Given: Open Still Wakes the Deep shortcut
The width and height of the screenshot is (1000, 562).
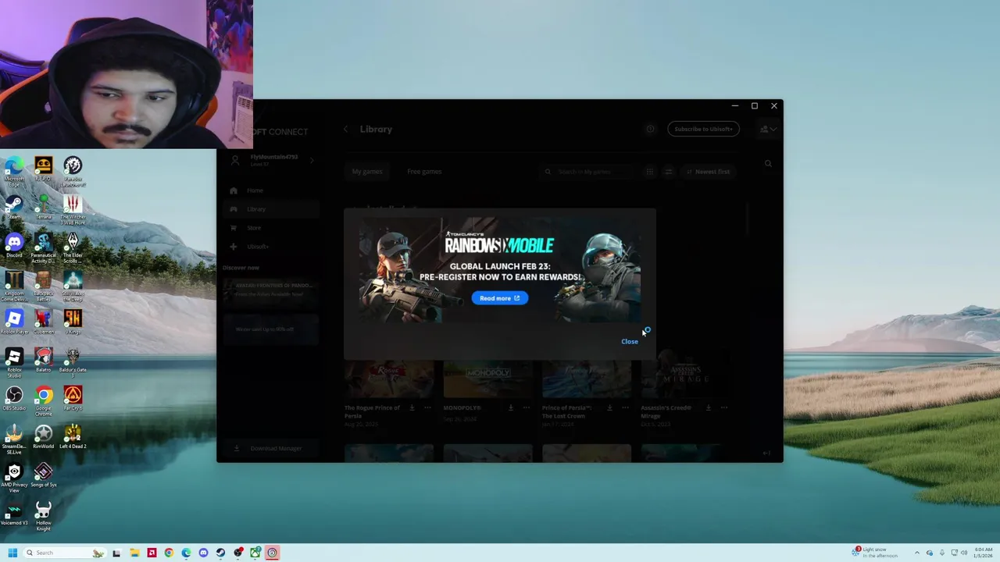Looking at the screenshot, I should pos(73,286).
